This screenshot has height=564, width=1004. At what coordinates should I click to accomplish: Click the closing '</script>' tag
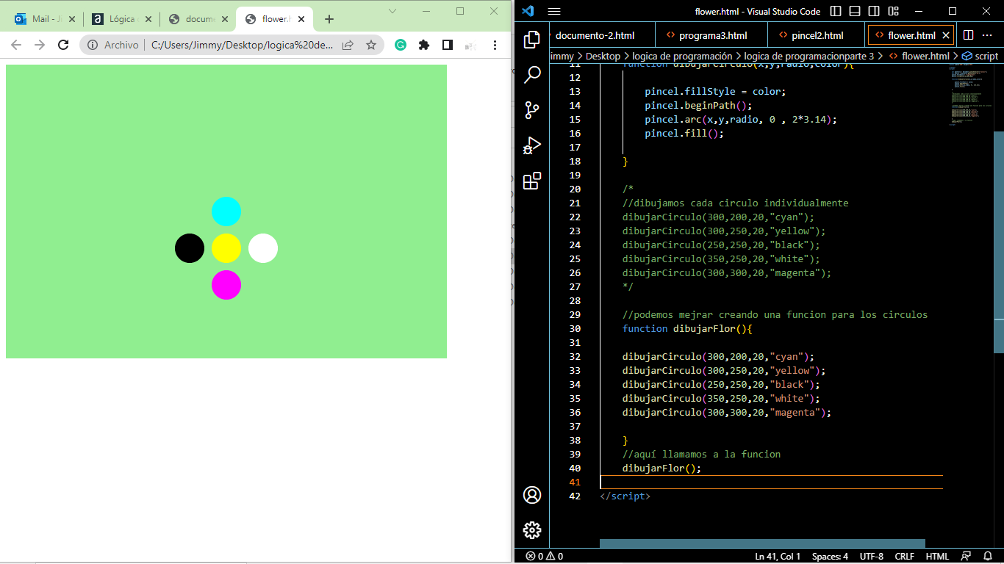tap(625, 496)
